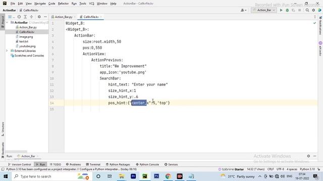Open Python 3.10 interpreter selector
This screenshot has height=181, width=323.
307,169
